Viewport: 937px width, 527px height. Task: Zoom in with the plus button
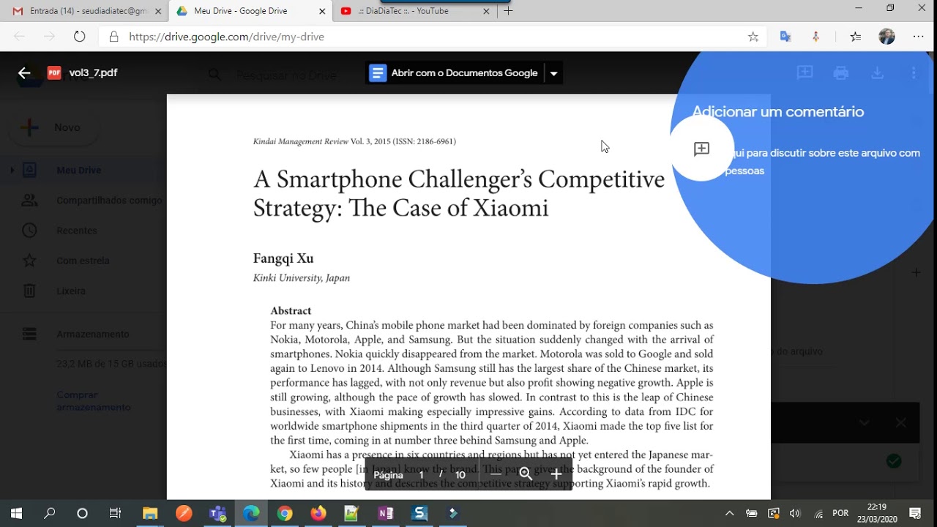click(x=556, y=474)
